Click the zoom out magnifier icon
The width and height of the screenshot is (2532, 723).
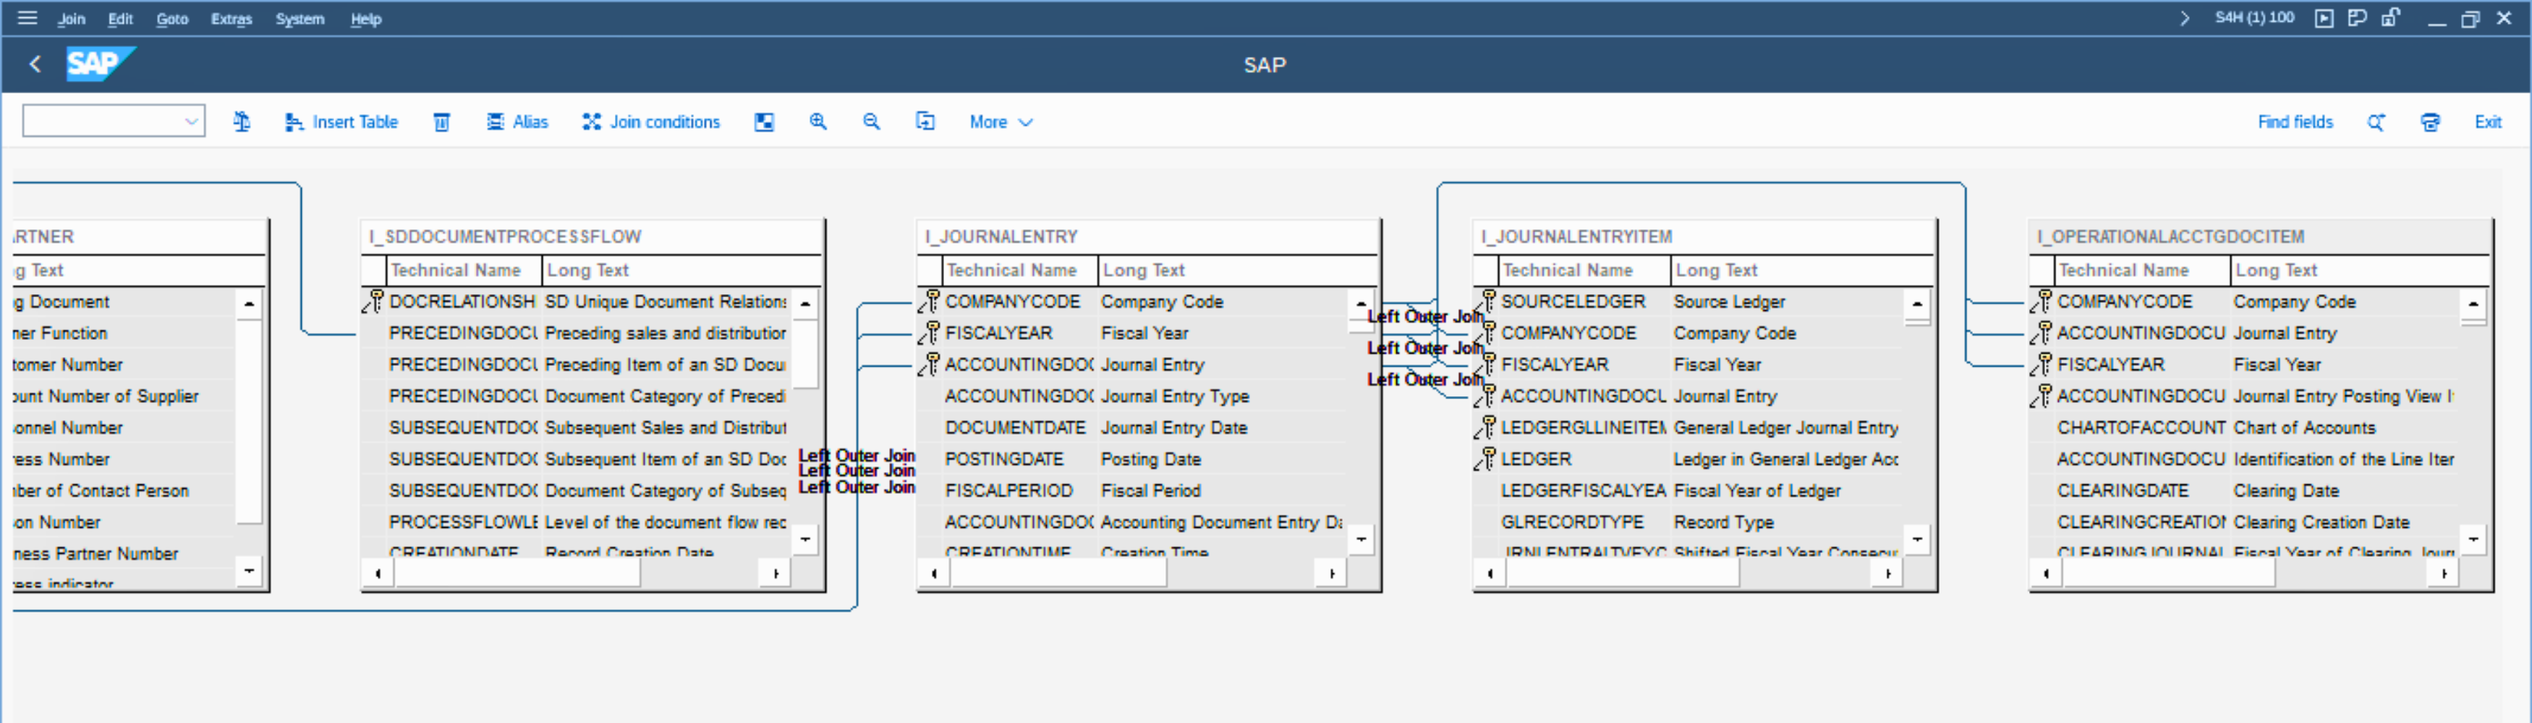[x=871, y=121]
